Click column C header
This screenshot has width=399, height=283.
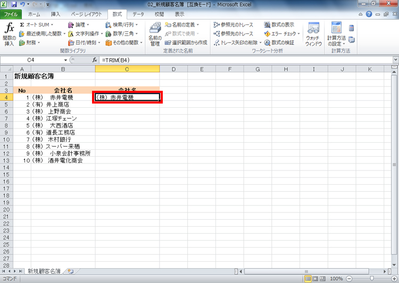coord(127,69)
